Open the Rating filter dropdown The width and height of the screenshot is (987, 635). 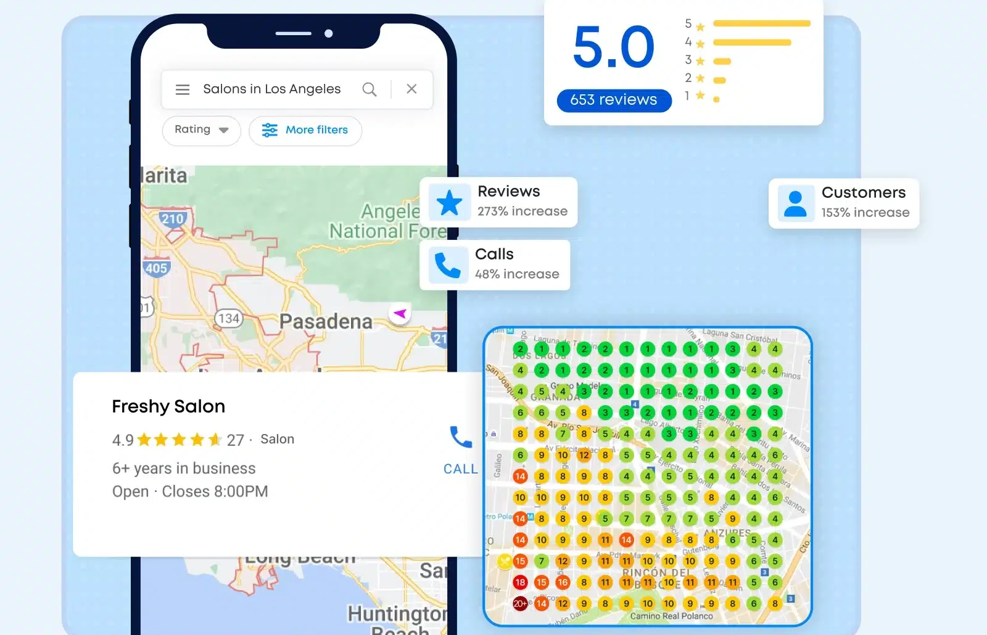tap(201, 130)
